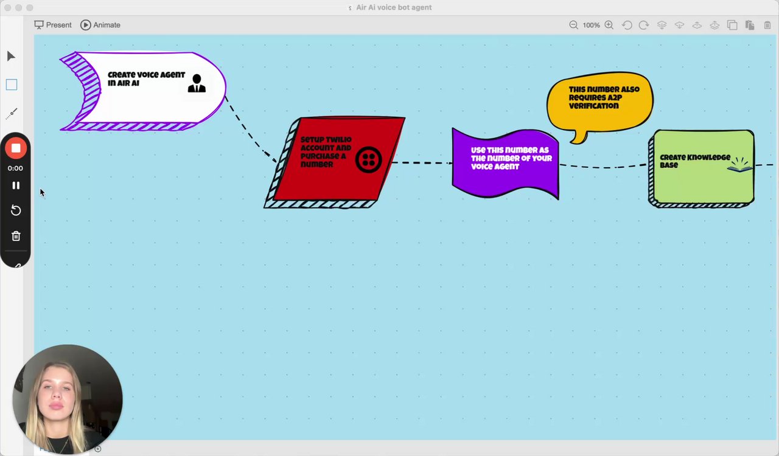Click the open book icon
779x456 pixels.
(739, 165)
